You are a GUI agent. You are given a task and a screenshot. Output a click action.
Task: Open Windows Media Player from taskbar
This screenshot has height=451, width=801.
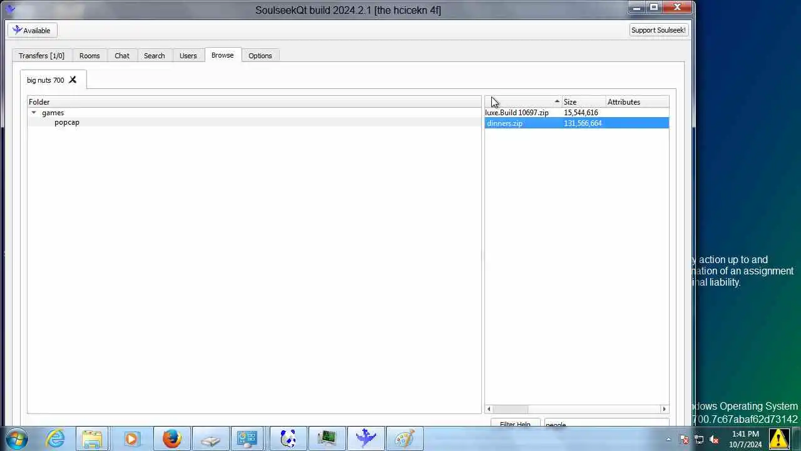tap(131, 438)
